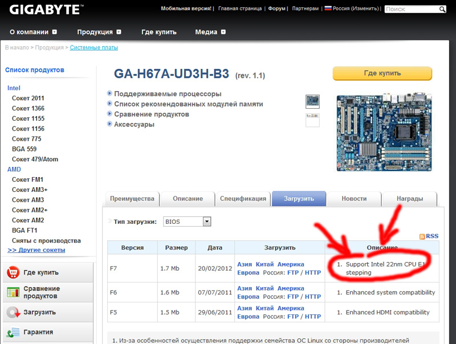Download F5 BIOS via Россия FTP
Image resolution: width=456 pixels, height=344 pixels.
coord(293,317)
